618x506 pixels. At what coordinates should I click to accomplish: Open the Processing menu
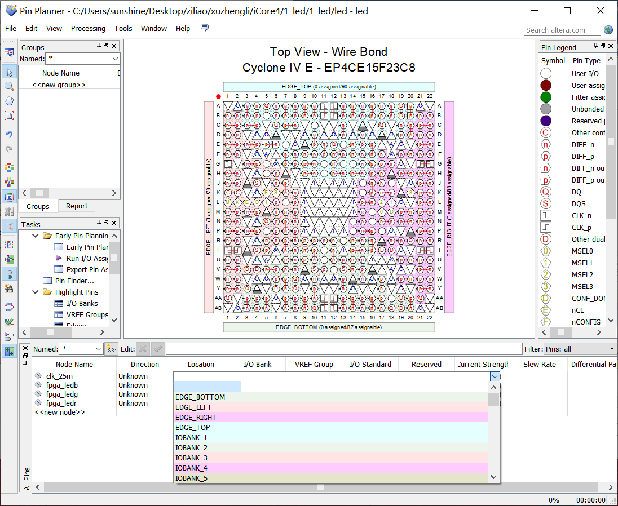click(88, 29)
